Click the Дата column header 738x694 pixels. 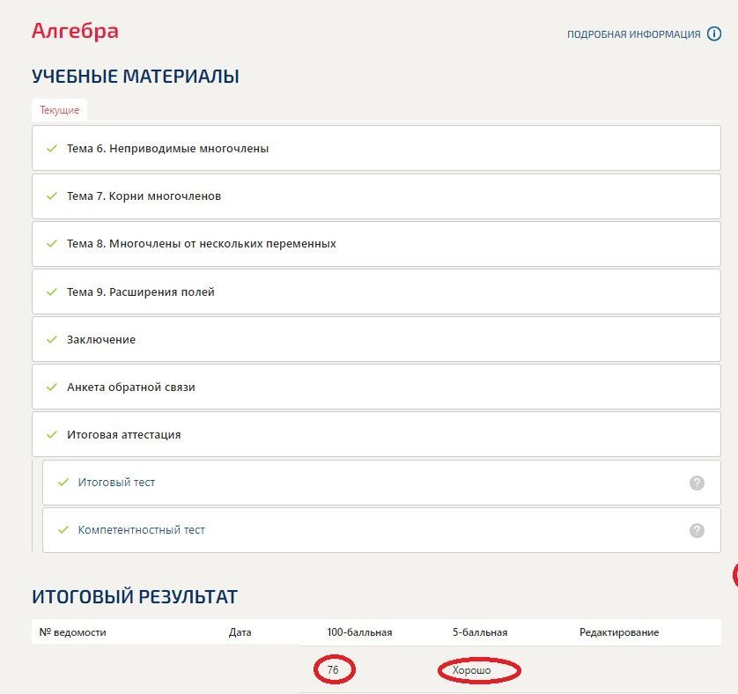pyautogui.click(x=240, y=632)
